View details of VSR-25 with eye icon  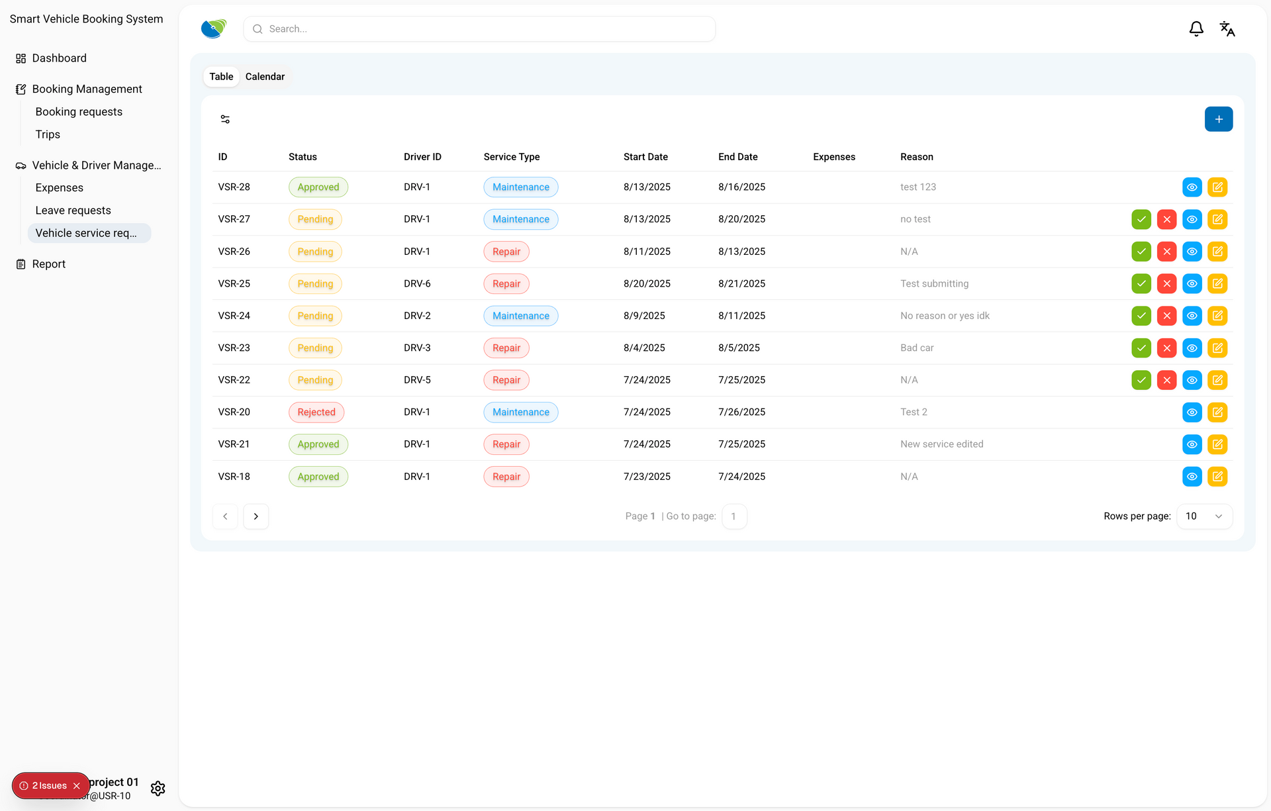[x=1192, y=284]
